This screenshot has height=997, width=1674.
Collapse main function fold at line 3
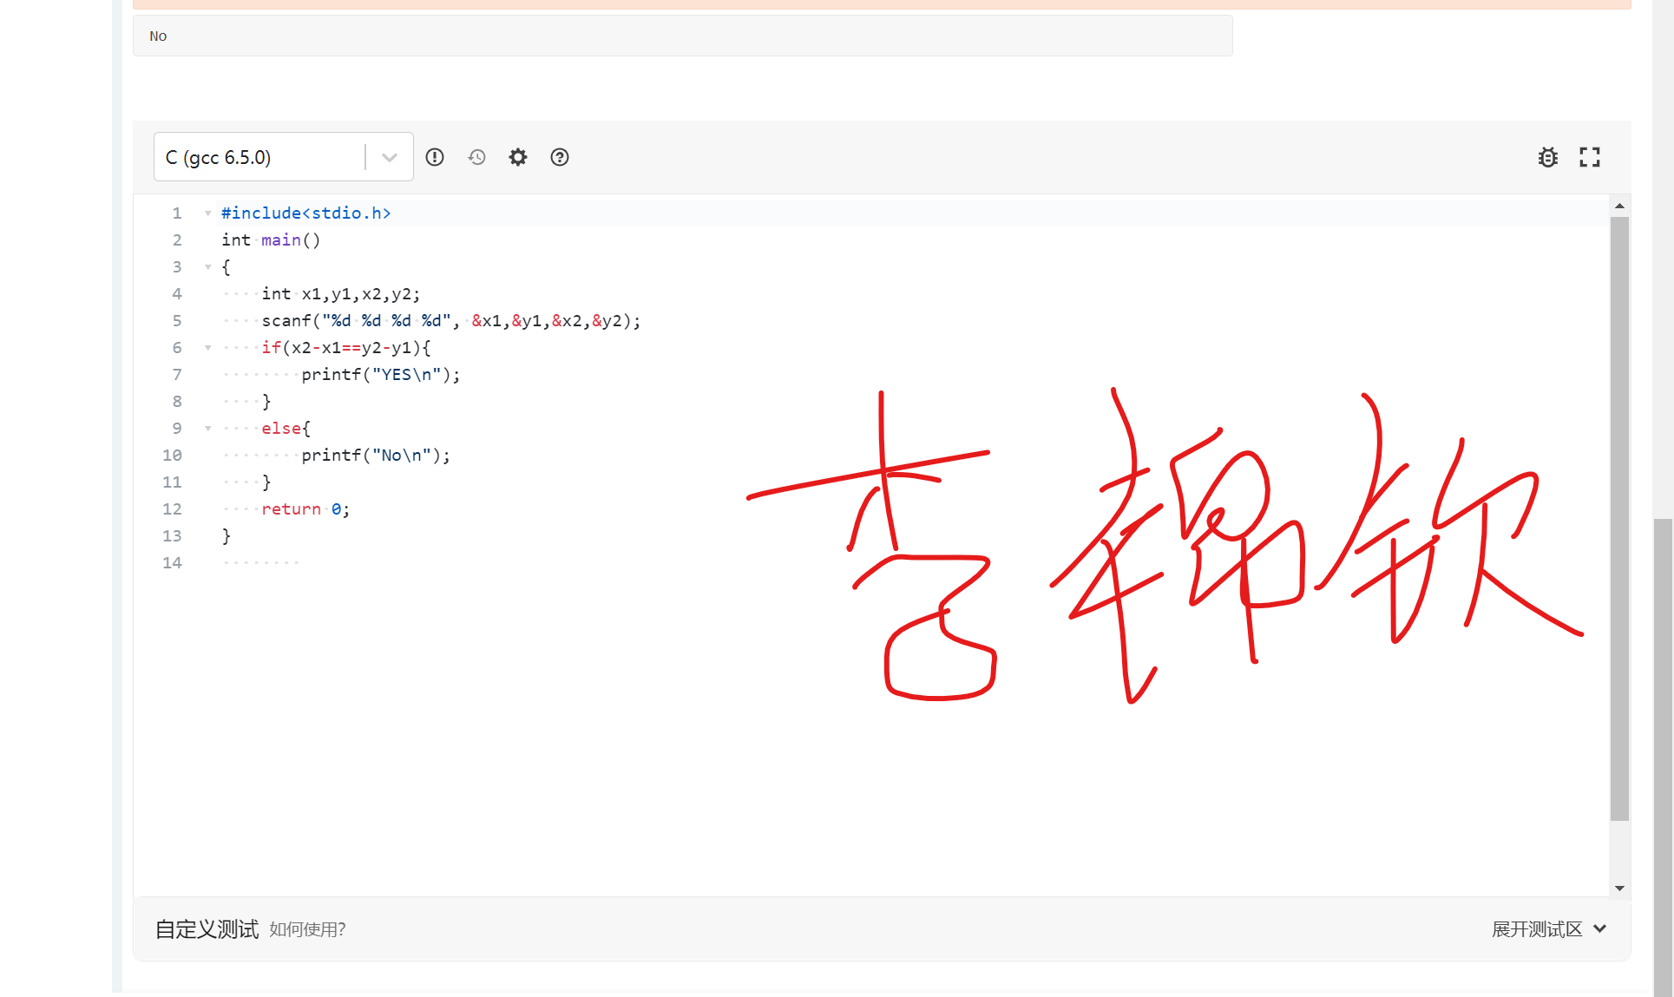pyautogui.click(x=208, y=267)
